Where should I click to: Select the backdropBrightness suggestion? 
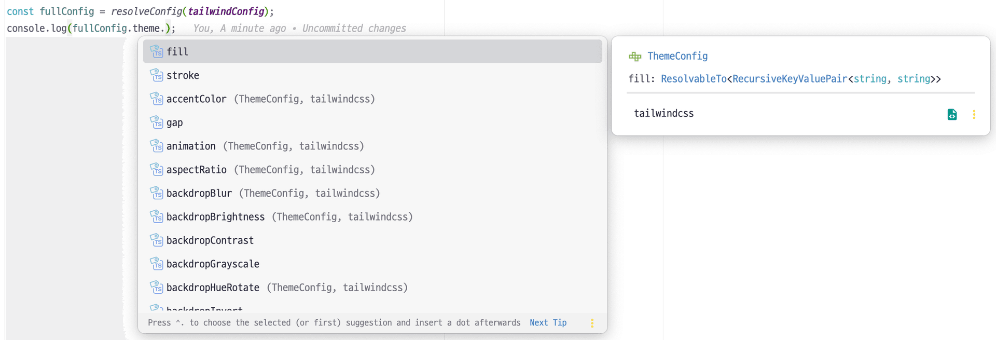[x=215, y=217]
